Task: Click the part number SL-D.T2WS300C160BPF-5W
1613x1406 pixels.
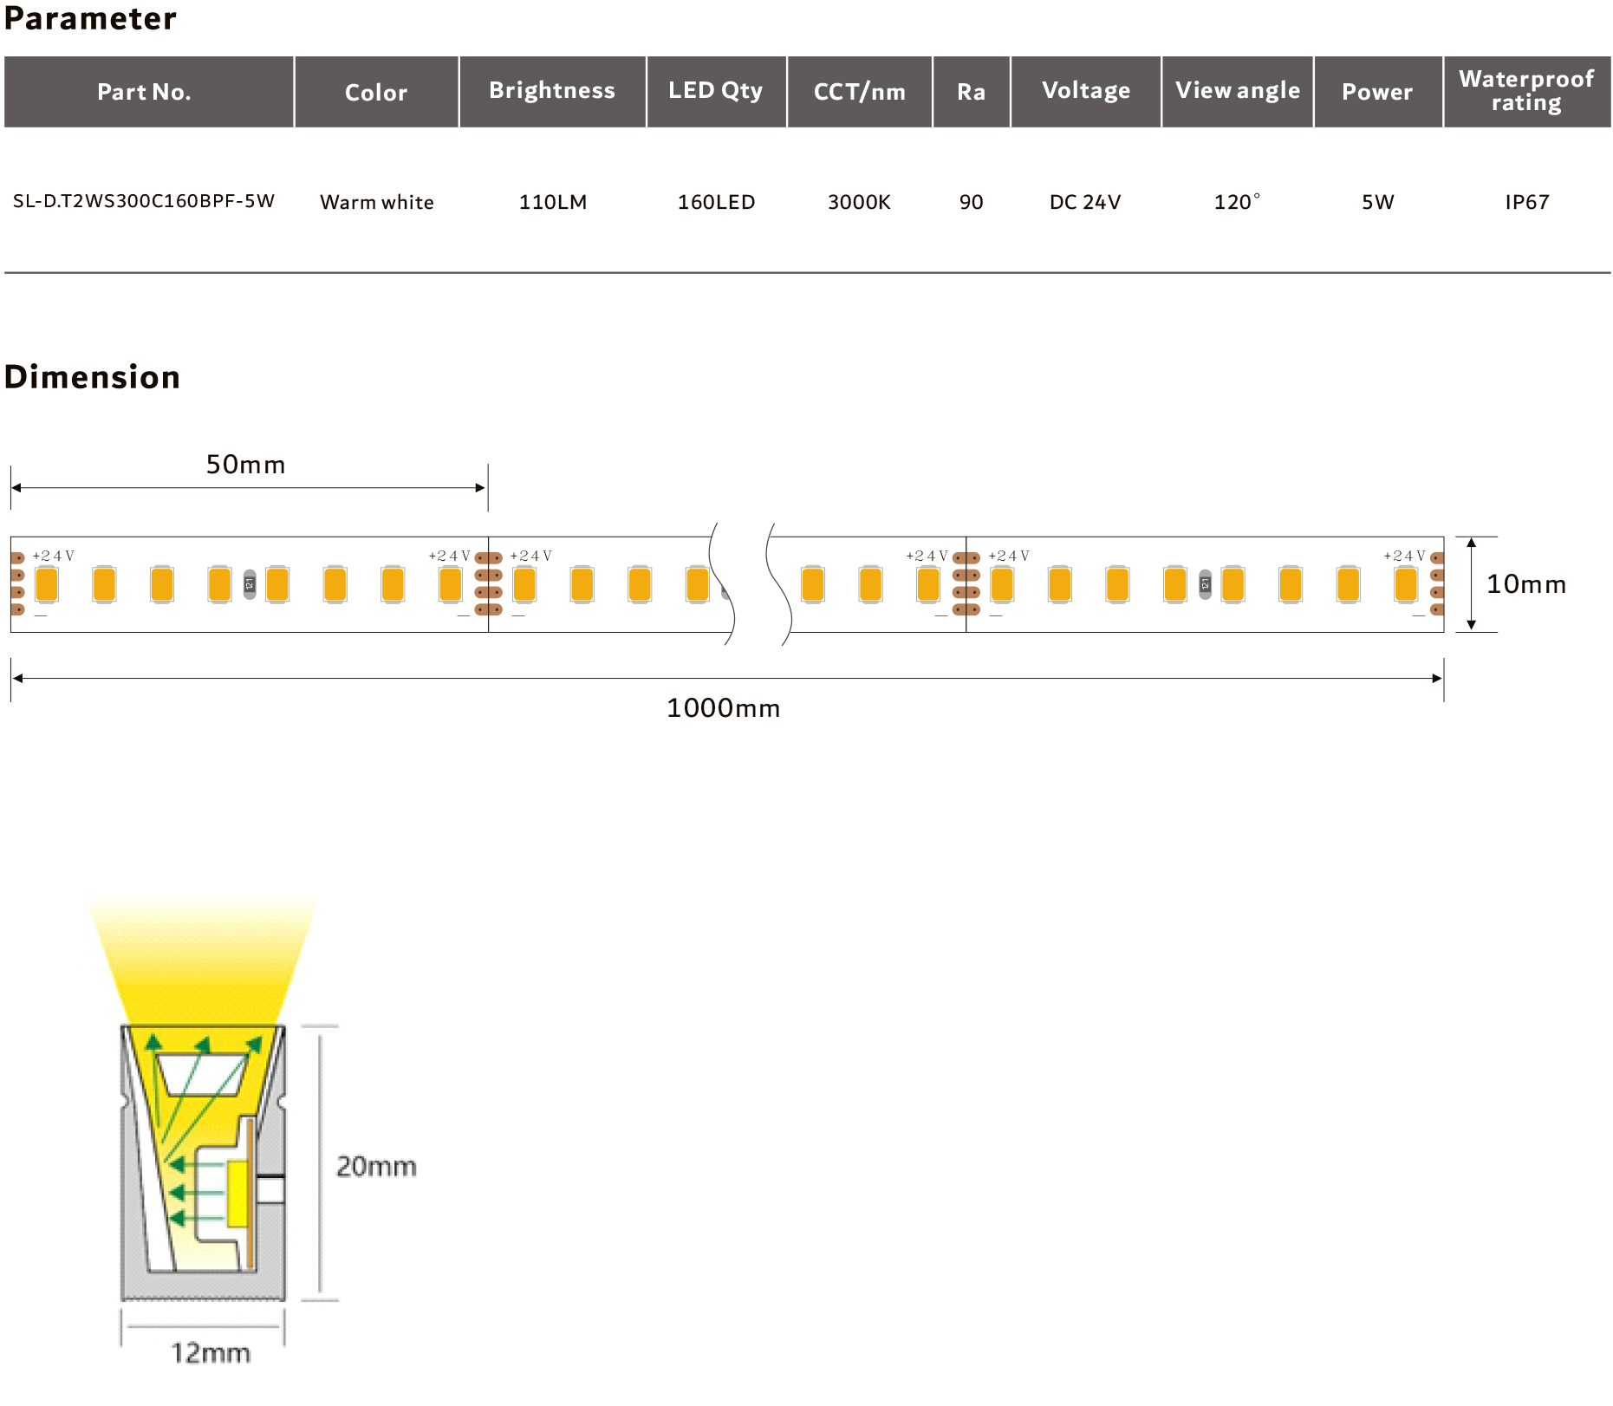Action: pyautogui.click(x=144, y=201)
